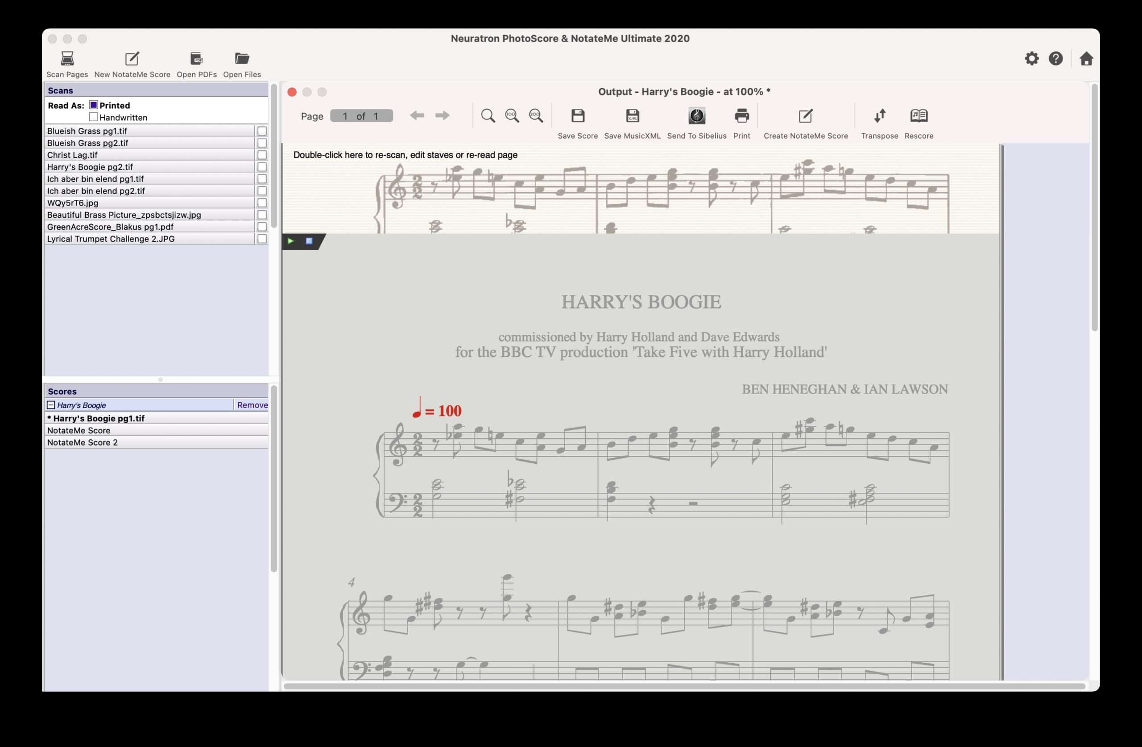Tick the checkbox for Harry's Boogie pg2.tif
1142x747 pixels.
click(x=261, y=167)
